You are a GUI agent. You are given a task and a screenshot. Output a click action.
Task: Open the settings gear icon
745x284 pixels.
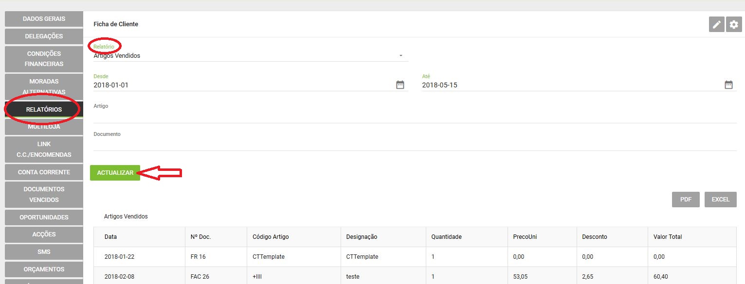[734, 25]
